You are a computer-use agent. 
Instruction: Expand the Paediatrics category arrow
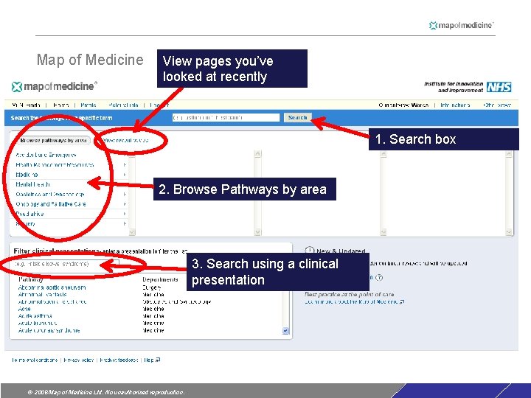(x=125, y=214)
